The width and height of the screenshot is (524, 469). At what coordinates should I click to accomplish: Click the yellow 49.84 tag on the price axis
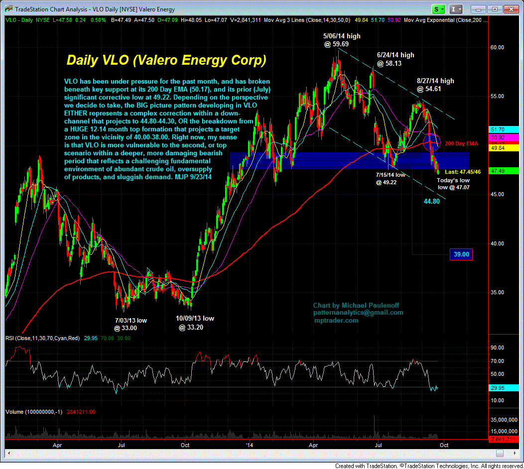(x=504, y=148)
